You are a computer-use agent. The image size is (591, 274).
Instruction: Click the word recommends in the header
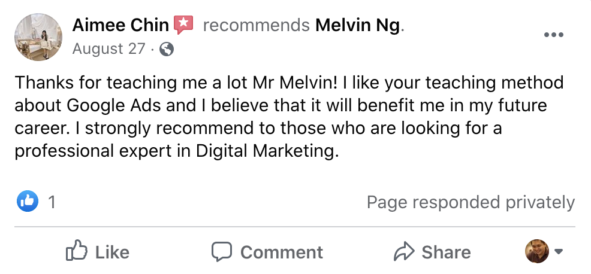[256, 26]
